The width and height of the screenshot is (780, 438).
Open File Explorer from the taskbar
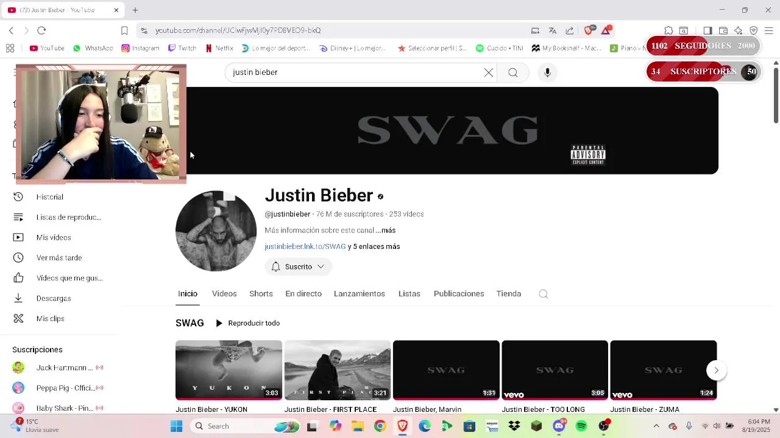(357, 426)
